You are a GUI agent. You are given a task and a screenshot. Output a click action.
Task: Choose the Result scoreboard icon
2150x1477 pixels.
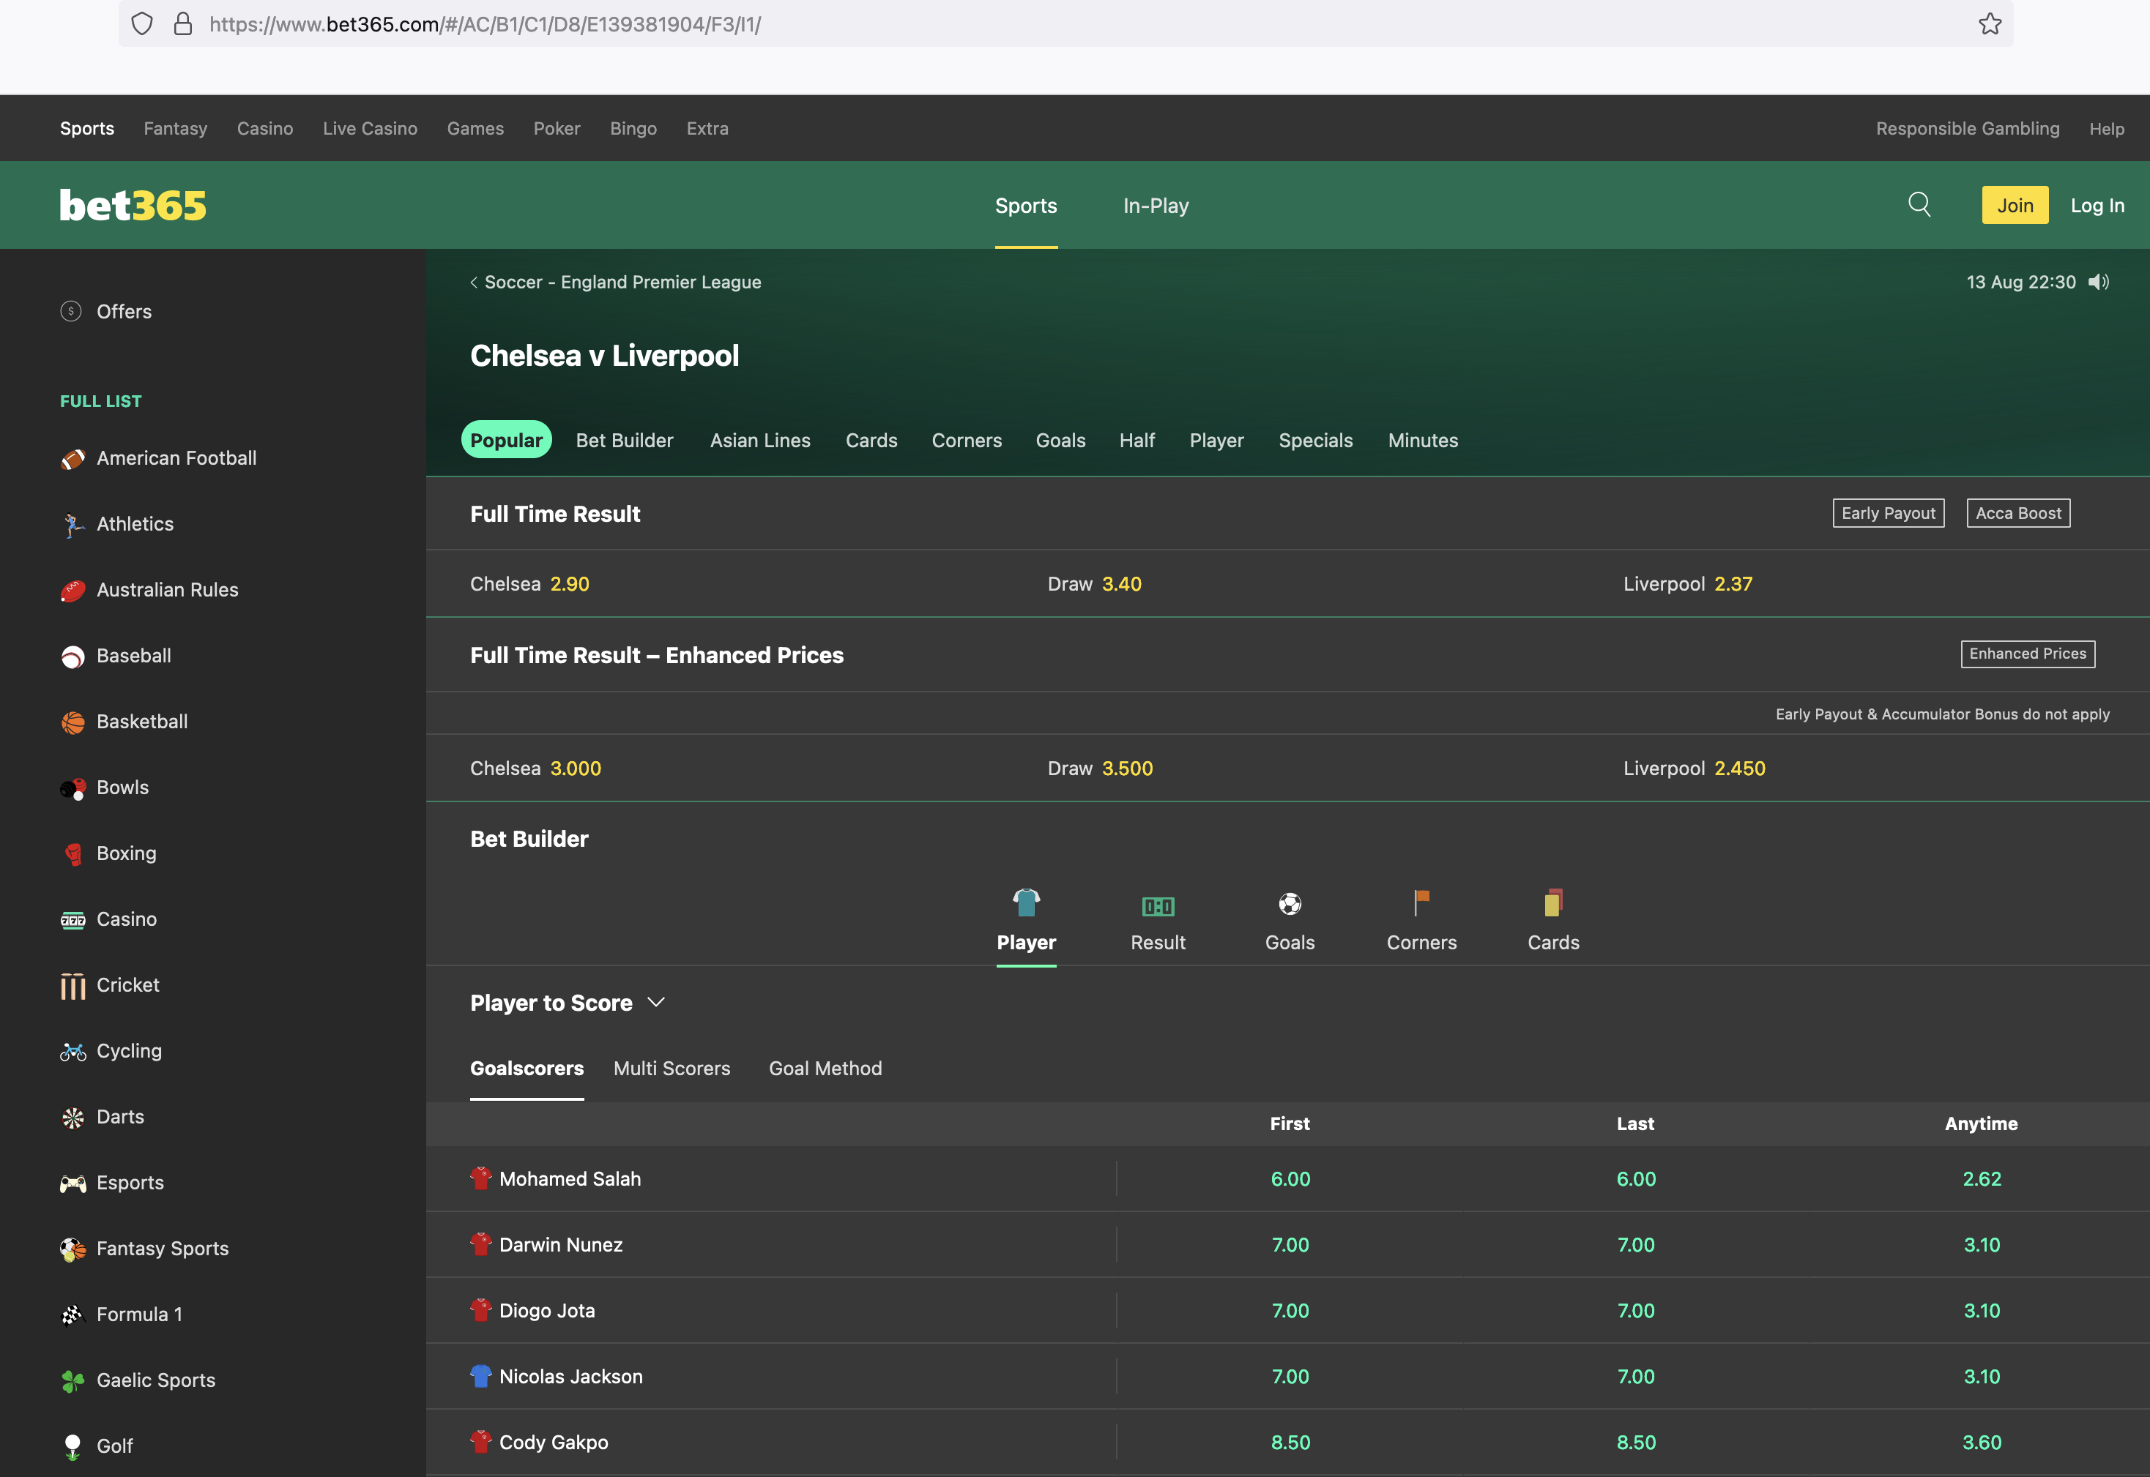click(x=1158, y=906)
